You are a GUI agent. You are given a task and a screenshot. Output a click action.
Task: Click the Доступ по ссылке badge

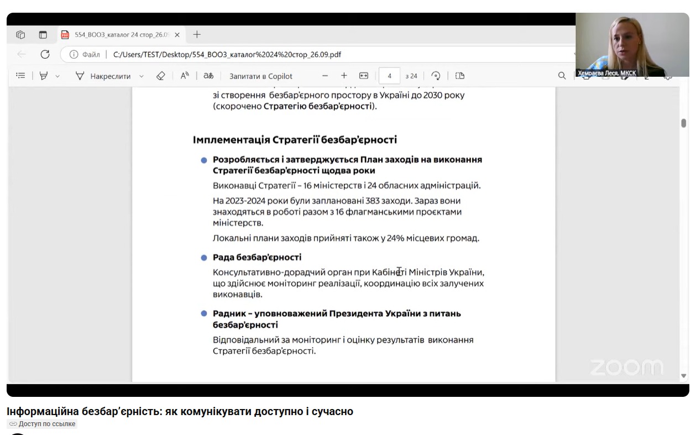point(42,424)
